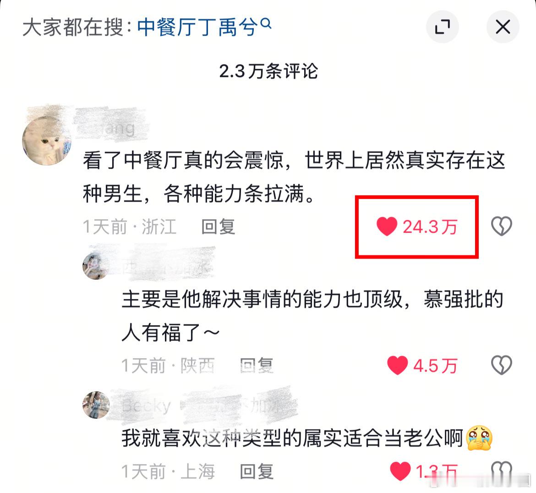The width and height of the screenshot is (536, 493).
Task: Close the comments panel
Action: (x=503, y=27)
